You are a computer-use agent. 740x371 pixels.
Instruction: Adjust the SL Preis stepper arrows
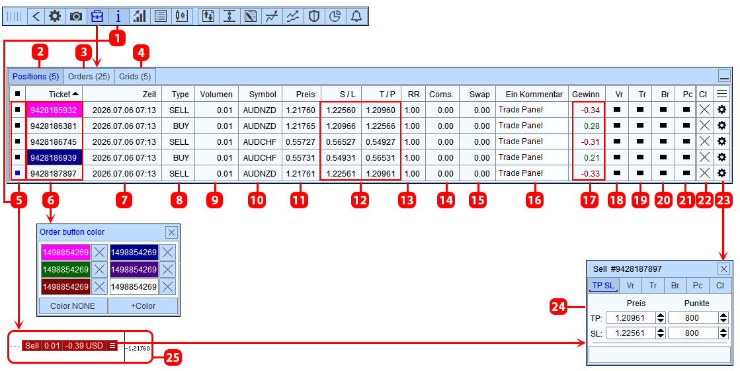(x=661, y=333)
